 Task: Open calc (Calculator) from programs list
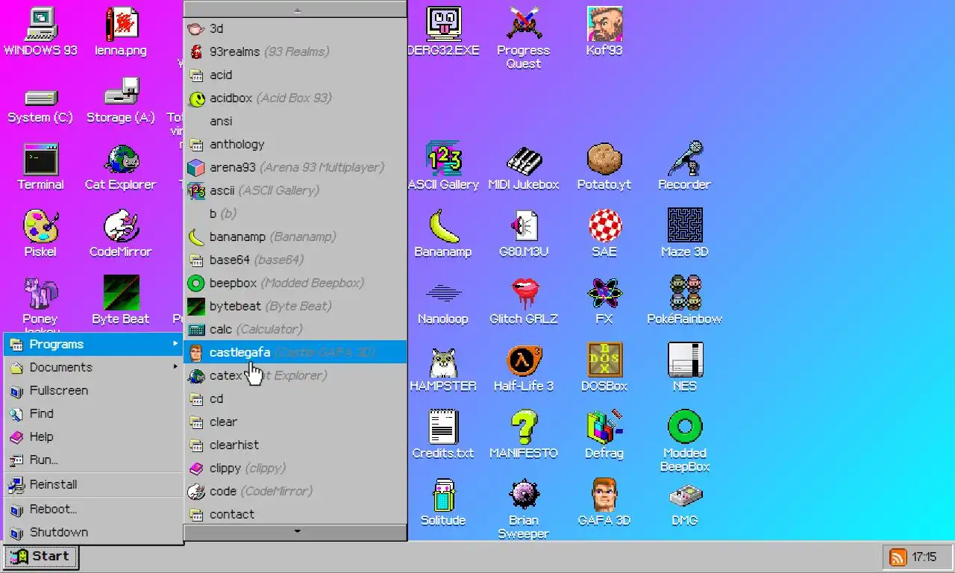(295, 329)
